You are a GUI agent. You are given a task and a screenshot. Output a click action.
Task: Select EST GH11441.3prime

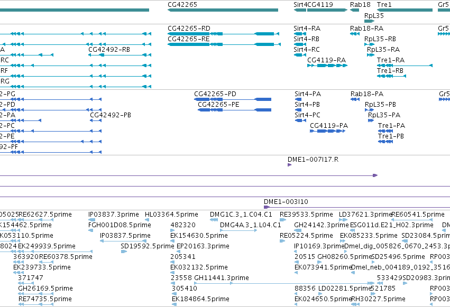pos(222,278)
